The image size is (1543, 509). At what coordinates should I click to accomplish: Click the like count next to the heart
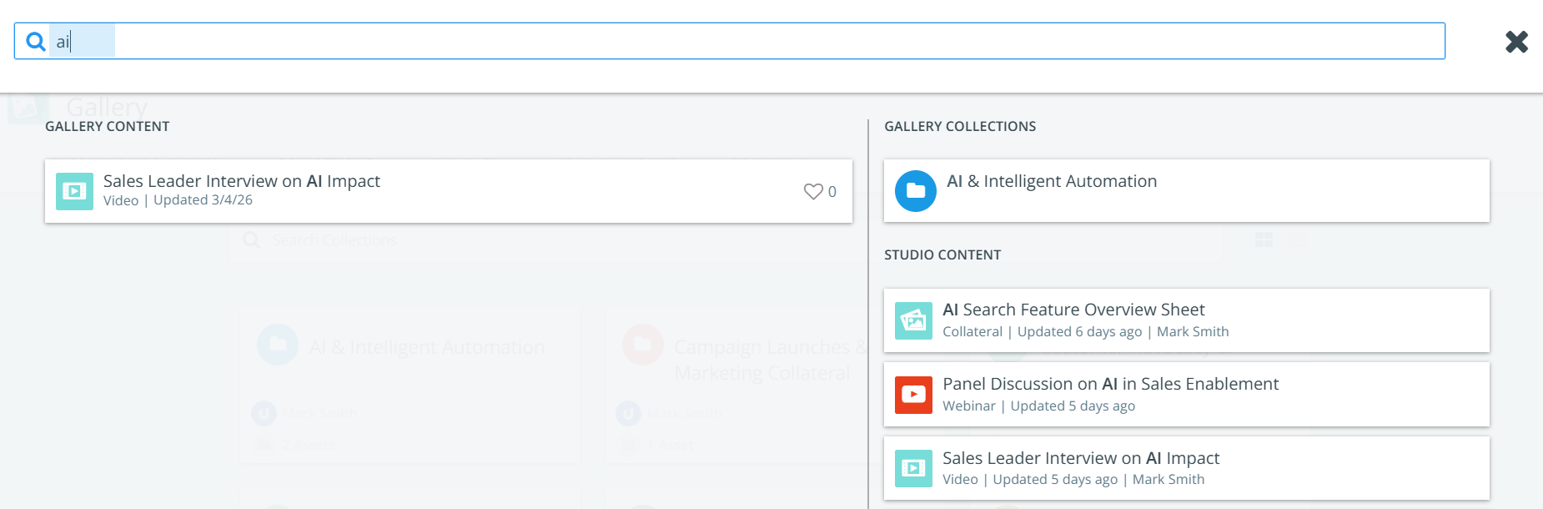[832, 192]
